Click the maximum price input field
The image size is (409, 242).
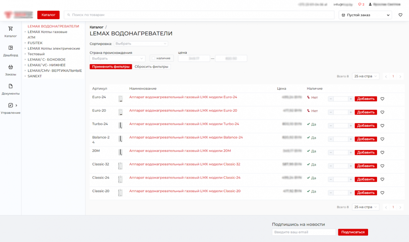[231, 59]
